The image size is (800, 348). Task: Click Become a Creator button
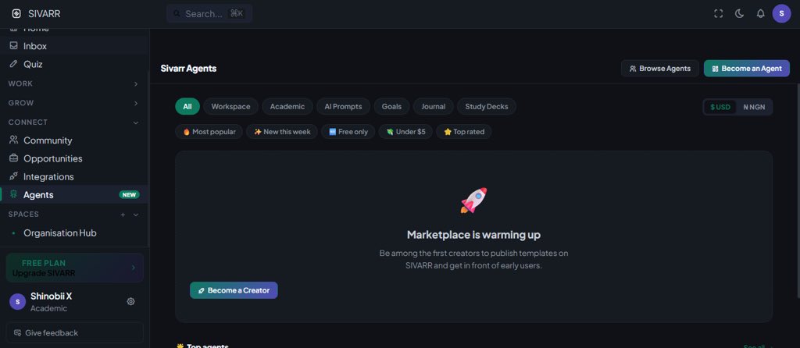click(x=234, y=290)
